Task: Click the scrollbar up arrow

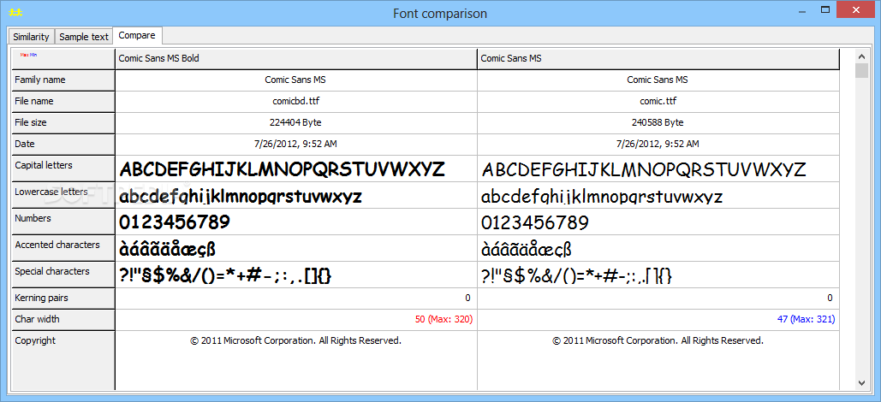Action: point(861,56)
